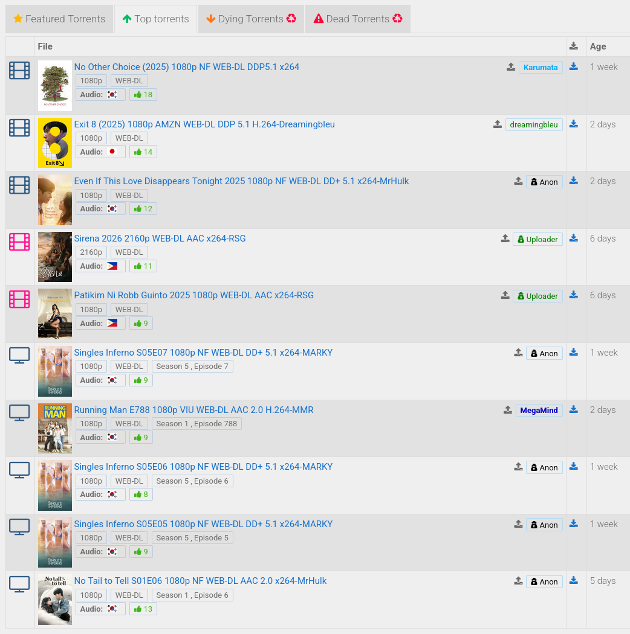Click the TV icon for Singles Inferno S05E05
This screenshot has height=634, width=630.
[19, 527]
